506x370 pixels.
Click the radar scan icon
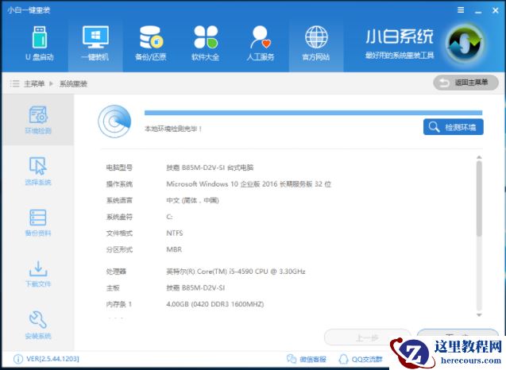coord(114,121)
